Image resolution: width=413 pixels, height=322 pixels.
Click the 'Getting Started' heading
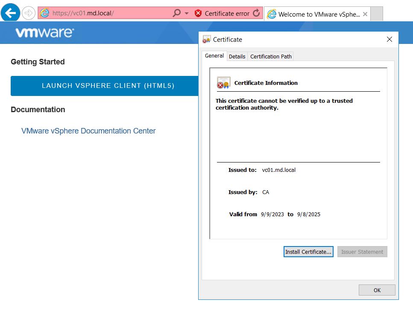[38, 62]
